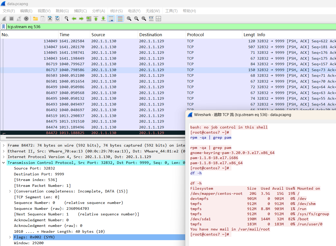The image size is (336, 246).
Task: Collapse the Transmission Control Protocol tree
Action: [4, 163]
